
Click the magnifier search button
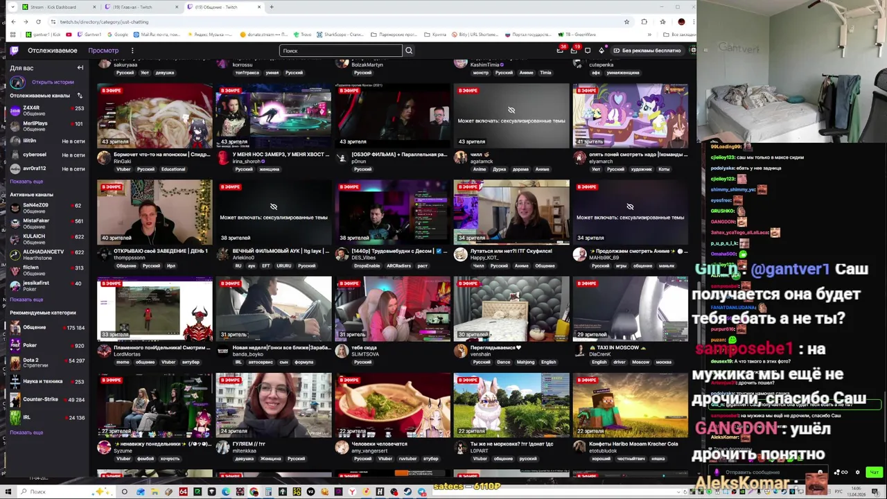point(409,51)
